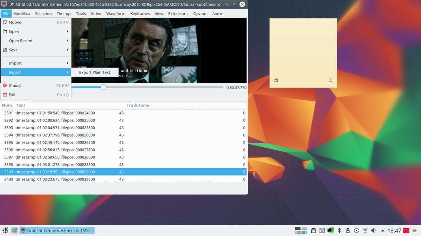Viewport: 421px width, 236px height.
Task: Open the Waveform menu
Action: coord(116,14)
